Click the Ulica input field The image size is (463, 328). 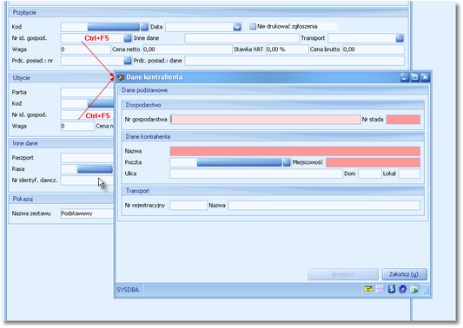pyautogui.click(x=256, y=174)
